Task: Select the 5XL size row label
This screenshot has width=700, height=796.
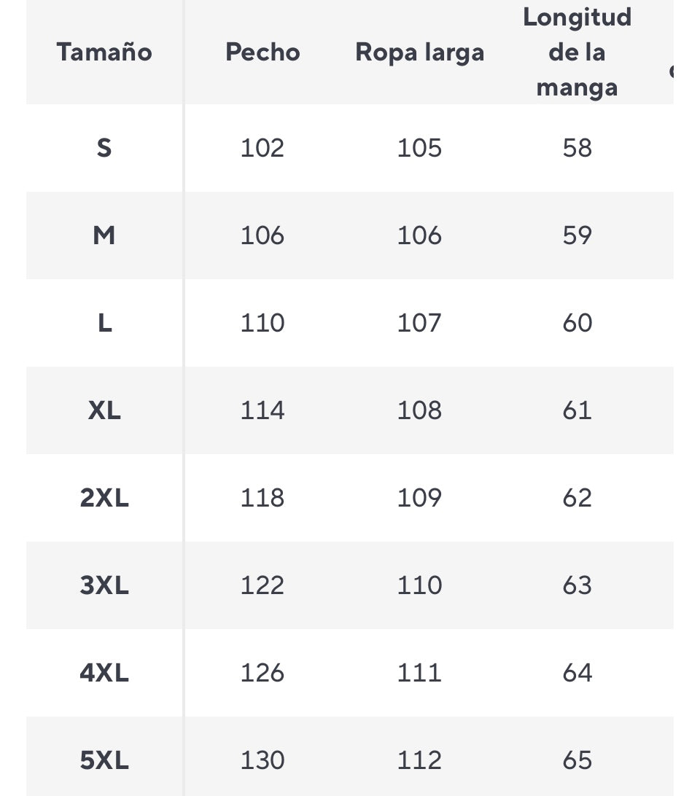Action: [104, 760]
